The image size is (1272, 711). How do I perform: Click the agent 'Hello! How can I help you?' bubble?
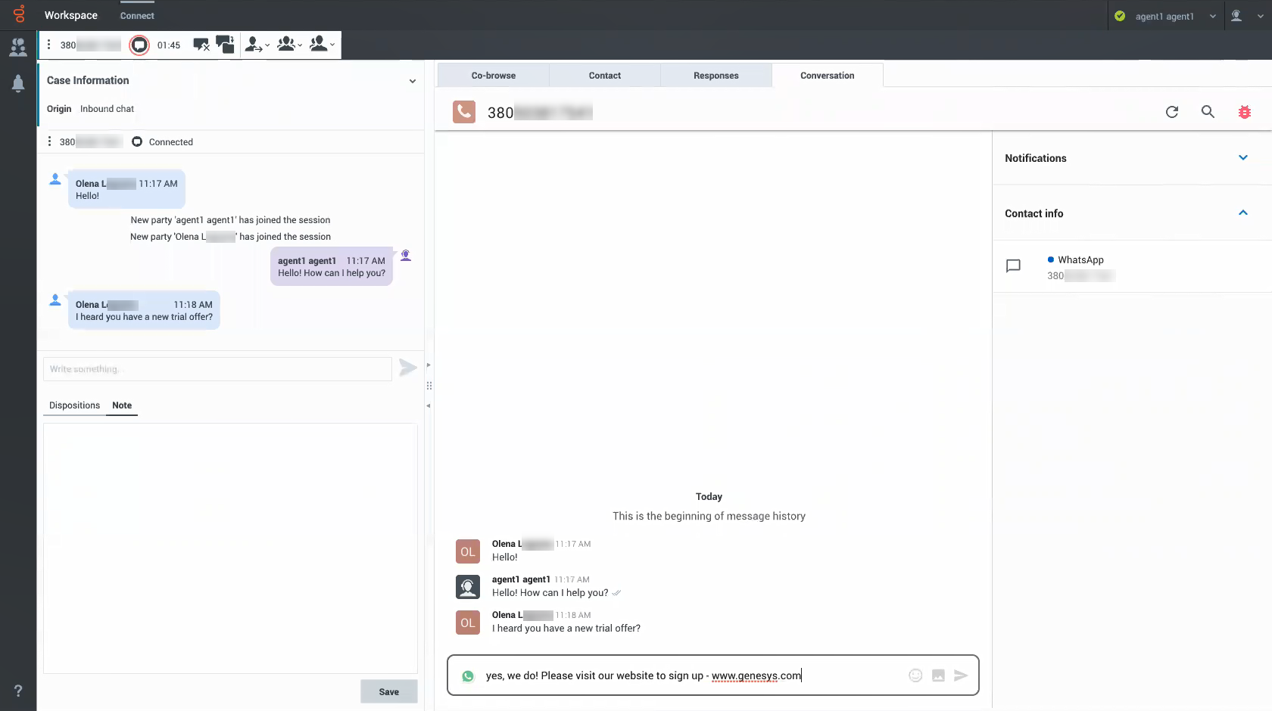pyautogui.click(x=332, y=266)
